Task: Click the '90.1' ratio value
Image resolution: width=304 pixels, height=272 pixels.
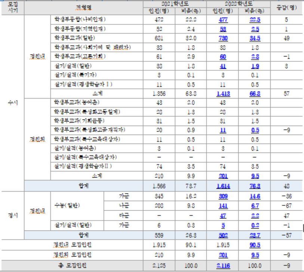Action: 191,245
